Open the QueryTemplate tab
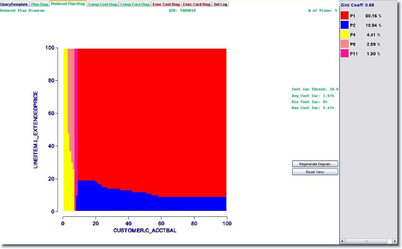 point(14,4)
